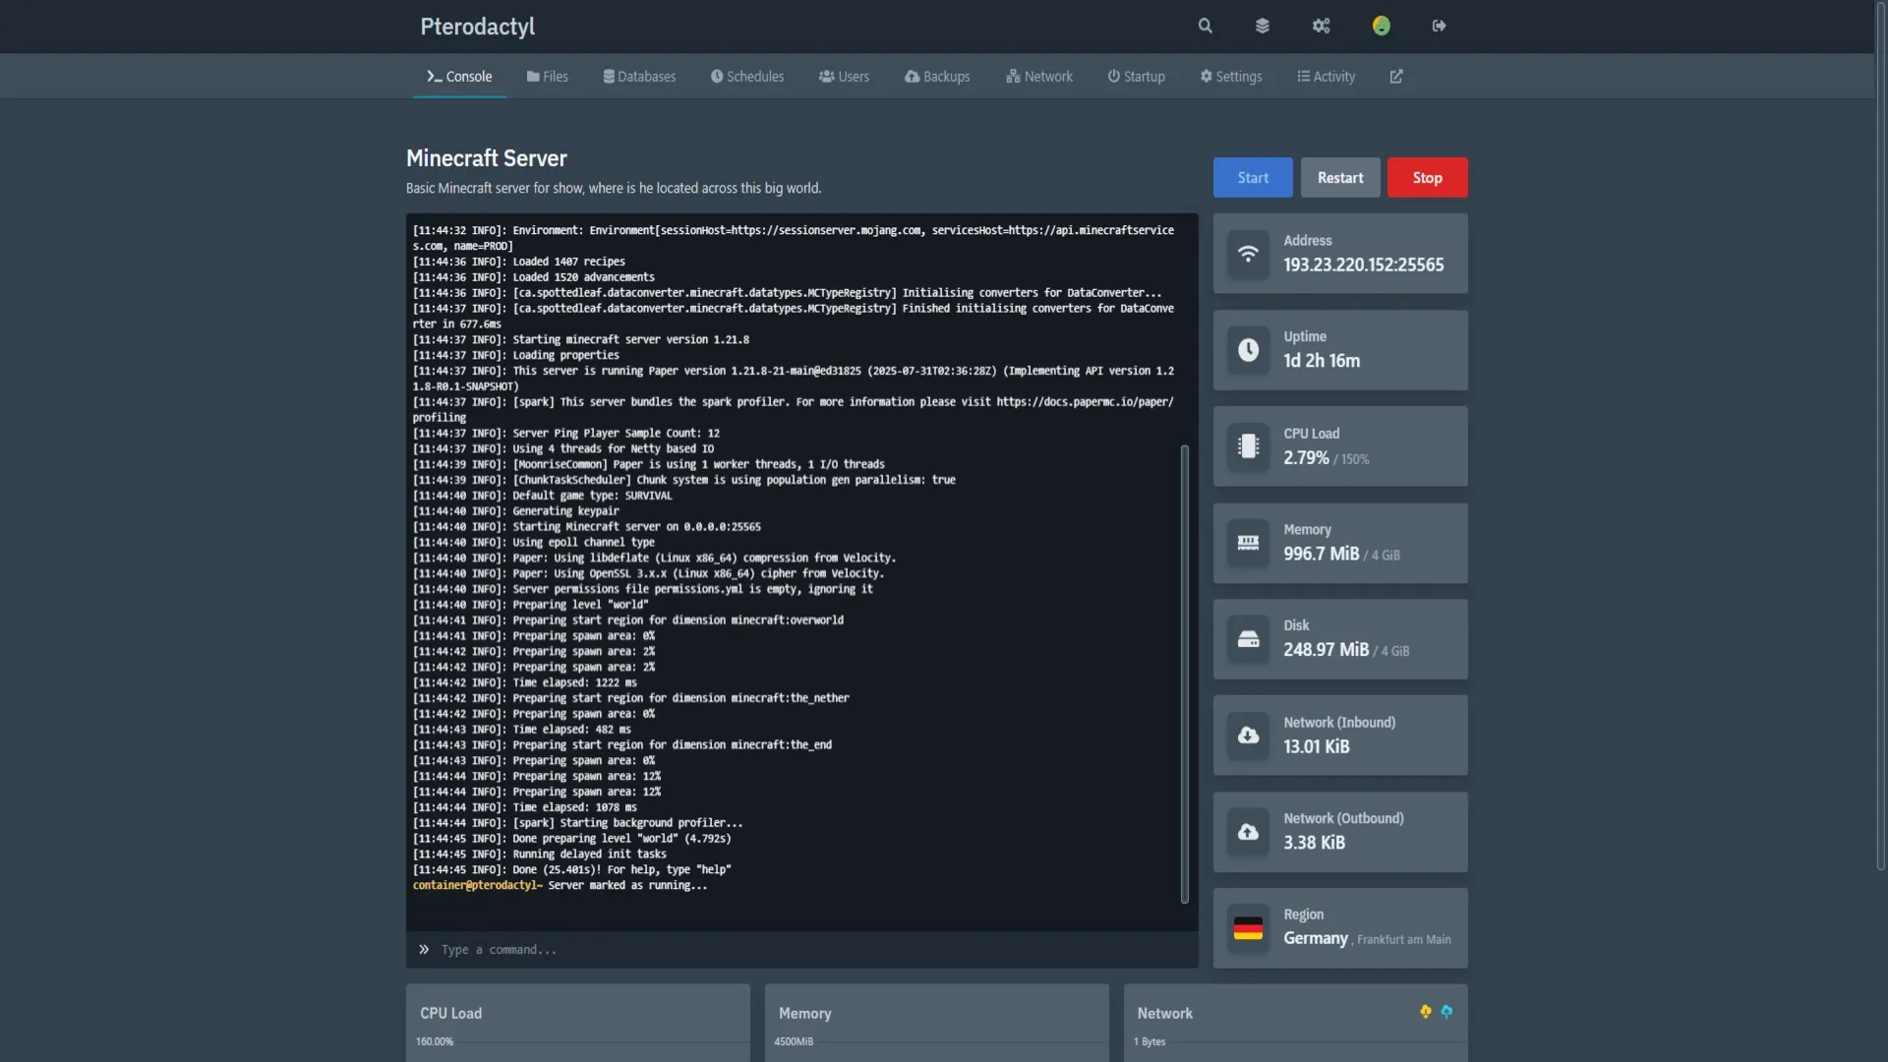This screenshot has width=1888, height=1062.
Task: Click the blue outbound network chart icon
Action: click(1446, 1012)
